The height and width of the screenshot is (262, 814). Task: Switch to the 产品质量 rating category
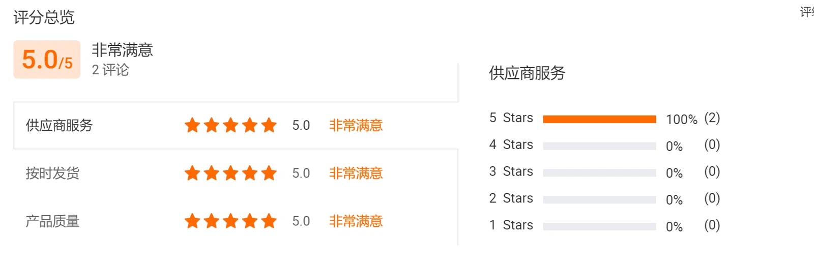pos(52,221)
